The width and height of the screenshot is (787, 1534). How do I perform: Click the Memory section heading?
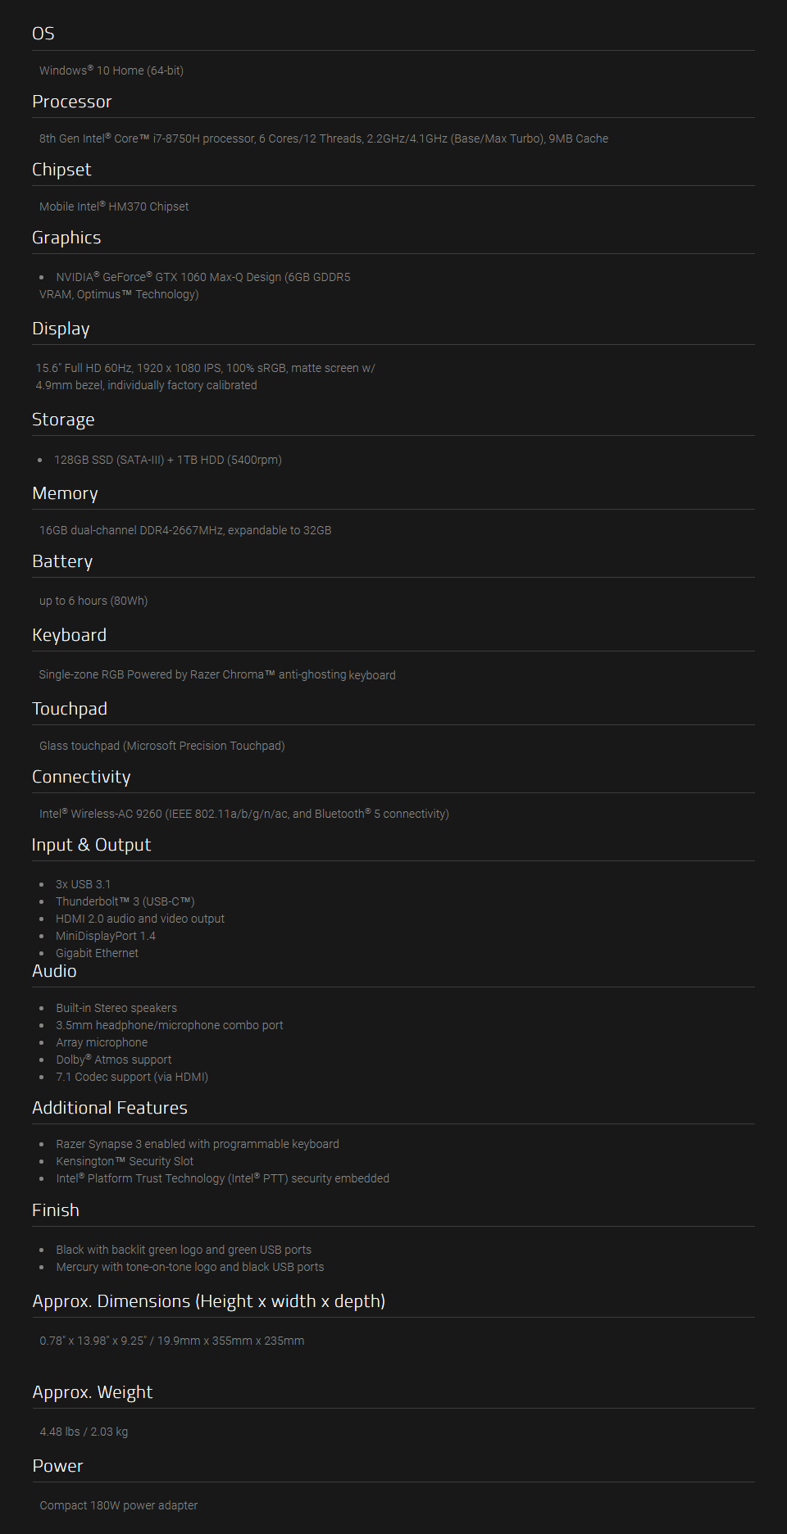point(65,493)
